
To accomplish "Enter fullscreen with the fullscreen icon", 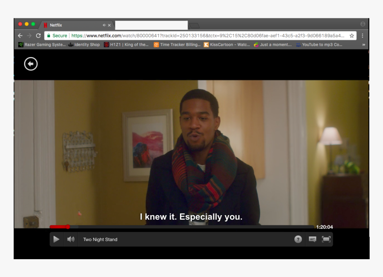I will tap(326, 239).
